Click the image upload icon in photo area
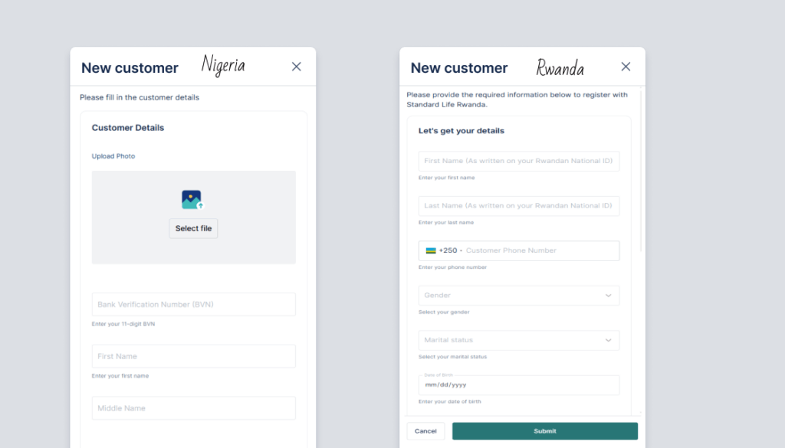785x448 pixels. [x=192, y=200]
